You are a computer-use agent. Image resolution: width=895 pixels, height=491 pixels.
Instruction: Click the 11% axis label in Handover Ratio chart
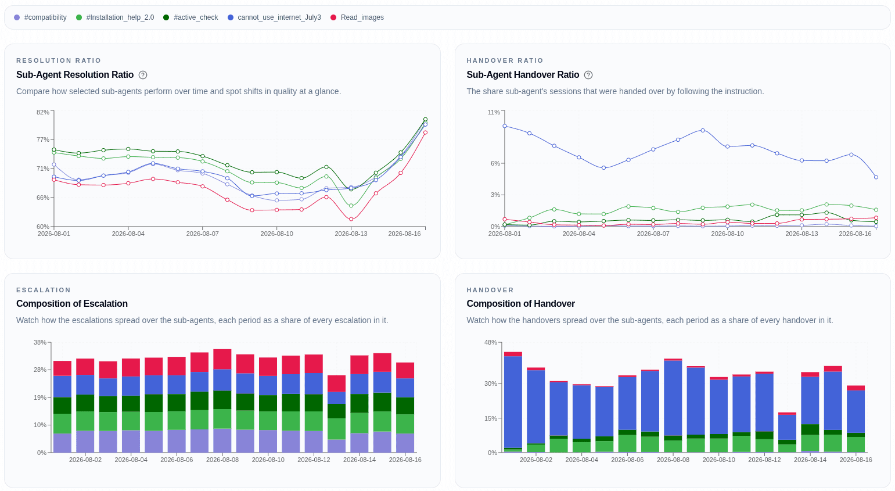coord(494,112)
